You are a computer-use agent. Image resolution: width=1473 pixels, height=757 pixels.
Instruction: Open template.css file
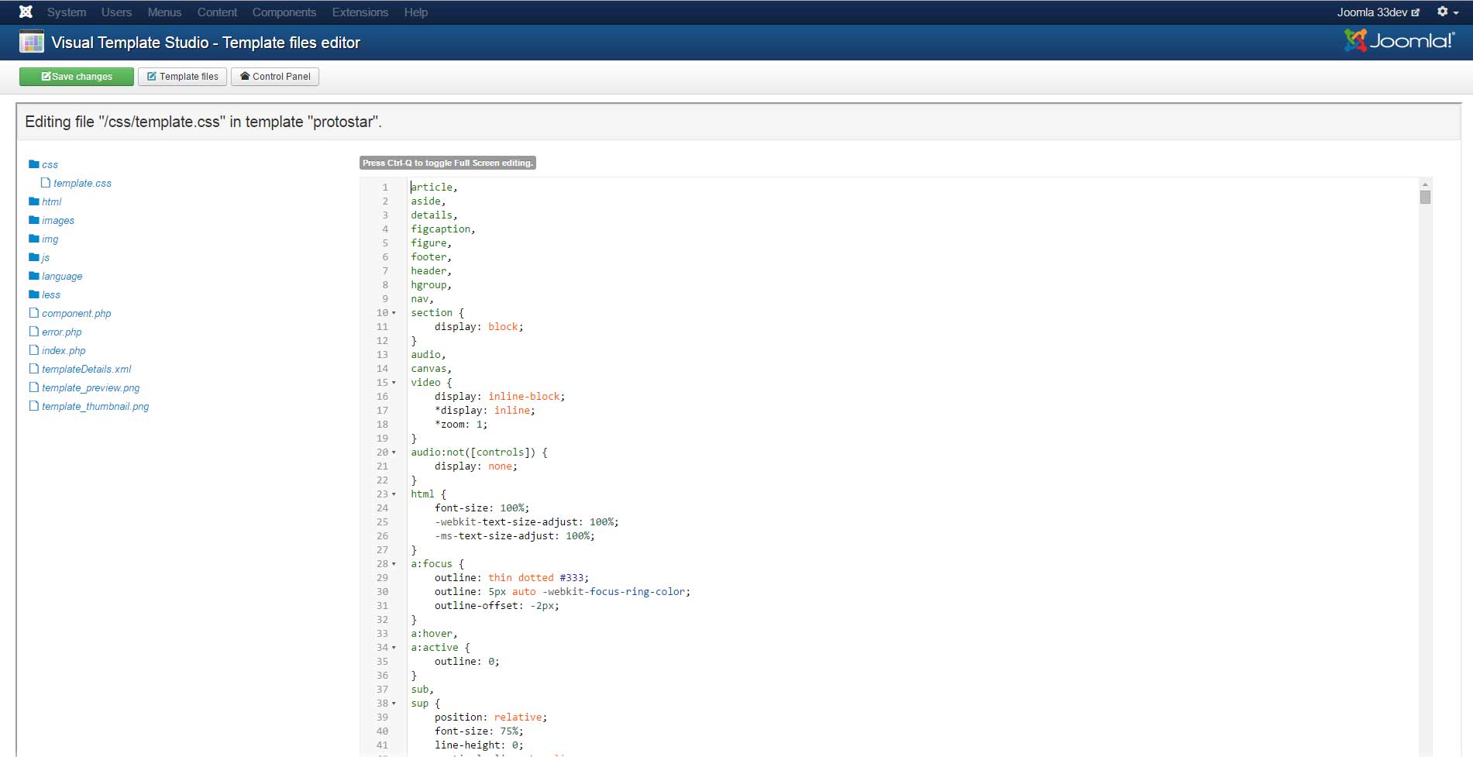[x=82, y=184]
